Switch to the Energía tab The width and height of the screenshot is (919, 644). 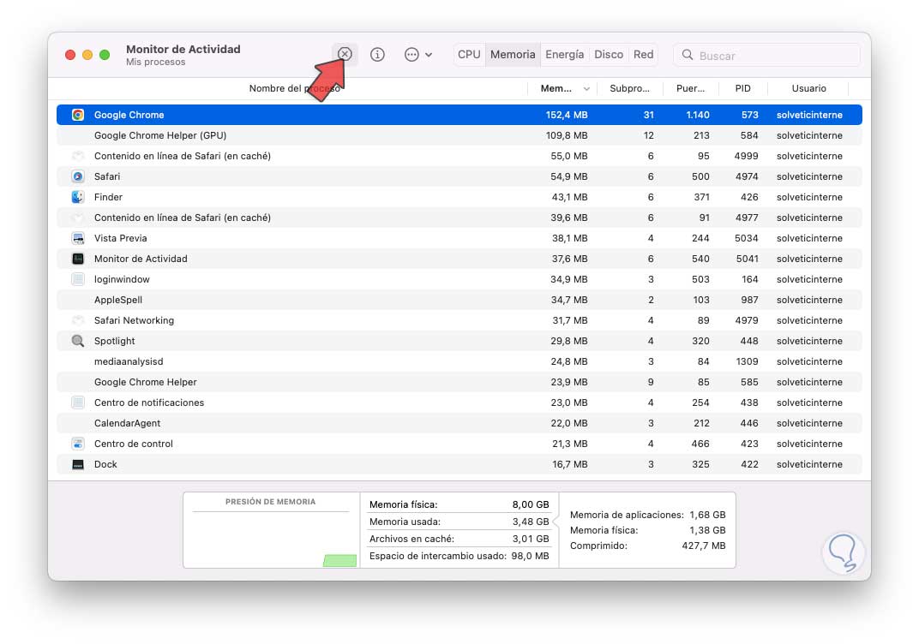point(564,55)
